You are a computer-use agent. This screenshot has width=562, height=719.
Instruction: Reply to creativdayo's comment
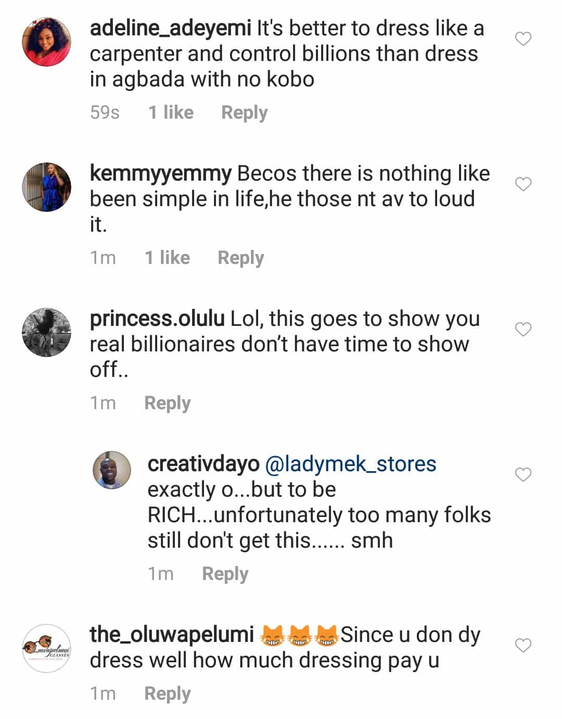225,574
